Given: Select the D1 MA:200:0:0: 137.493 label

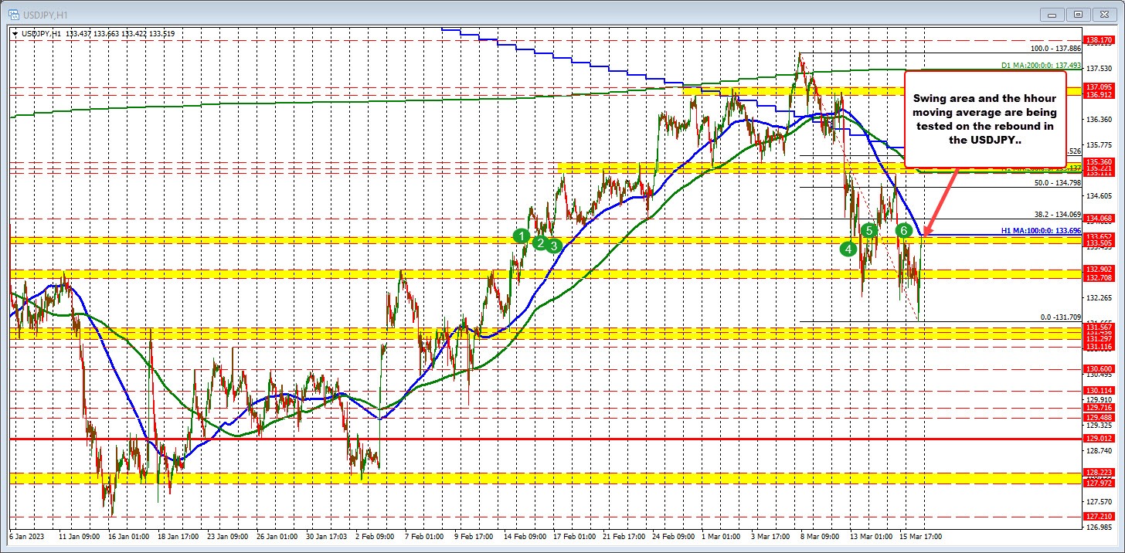Looking at the screenshot, I should click(x=1041, y=66).
